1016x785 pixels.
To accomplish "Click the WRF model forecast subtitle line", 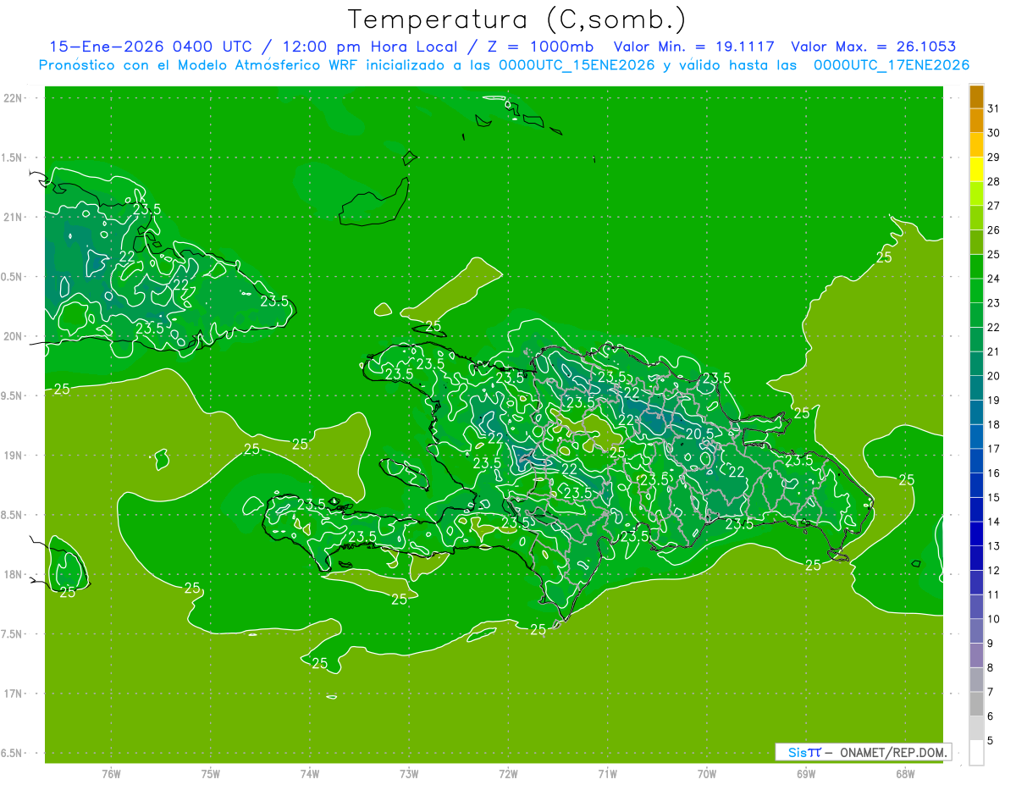I will click(x=505, y=65).
